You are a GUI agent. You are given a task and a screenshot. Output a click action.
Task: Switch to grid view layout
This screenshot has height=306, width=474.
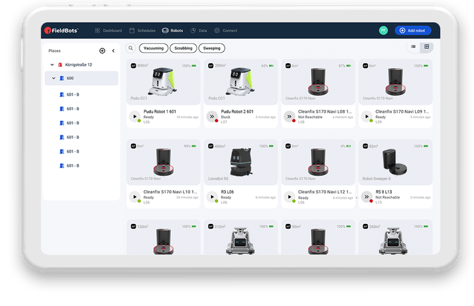(427, 47)
